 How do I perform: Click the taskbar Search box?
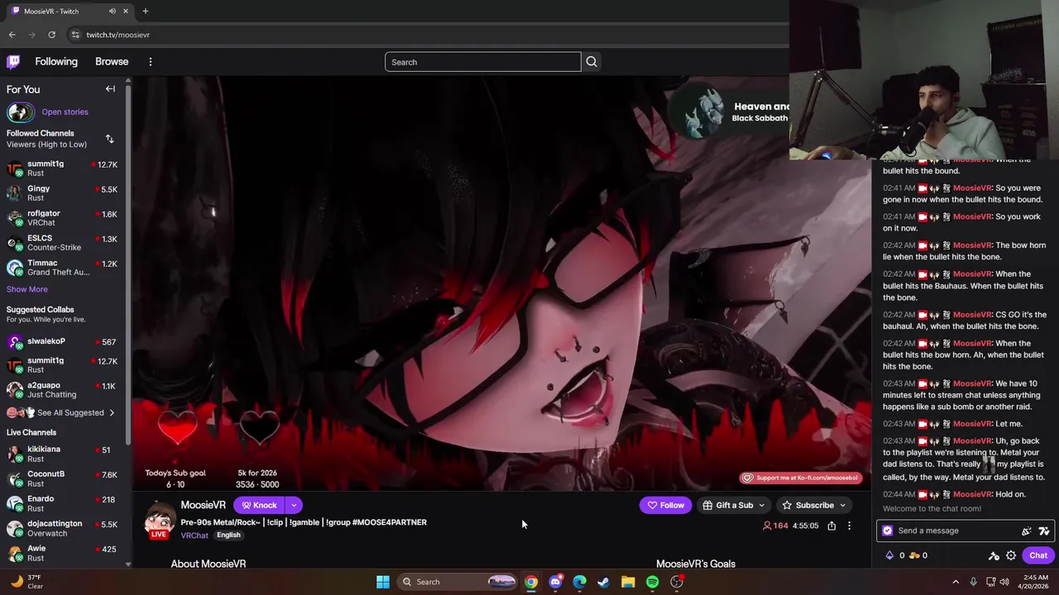click(x=458, y=582)
